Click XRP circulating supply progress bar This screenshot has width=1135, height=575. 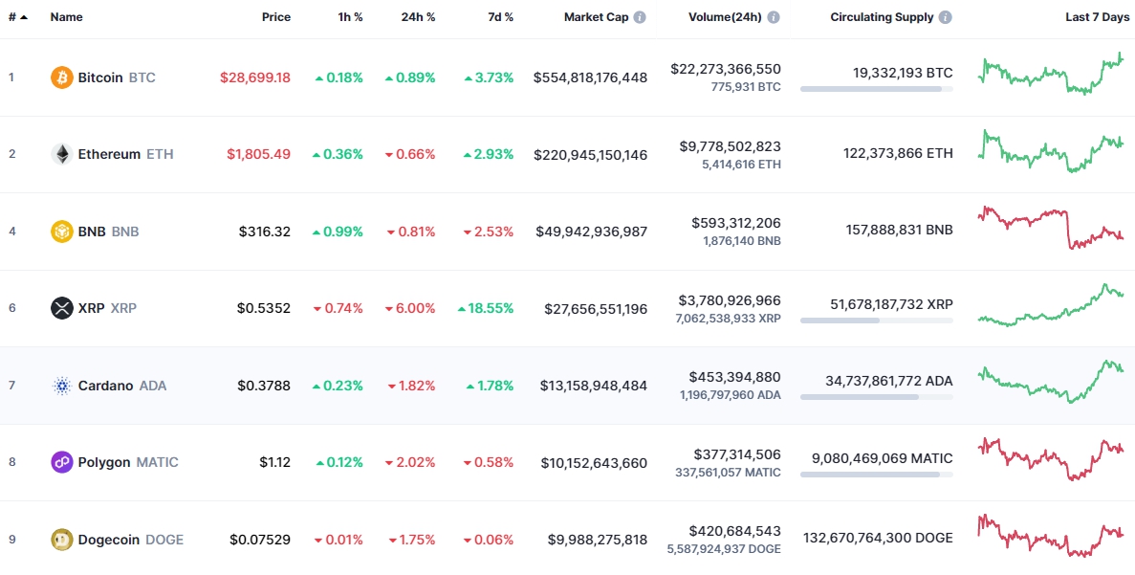877,321
